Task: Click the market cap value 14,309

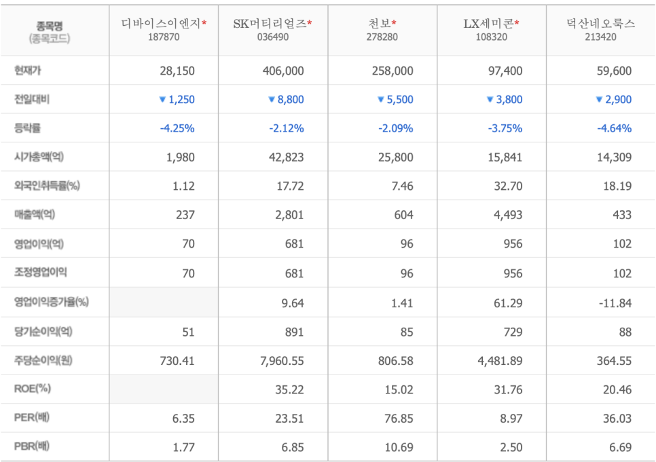Action: click(614, 157)
